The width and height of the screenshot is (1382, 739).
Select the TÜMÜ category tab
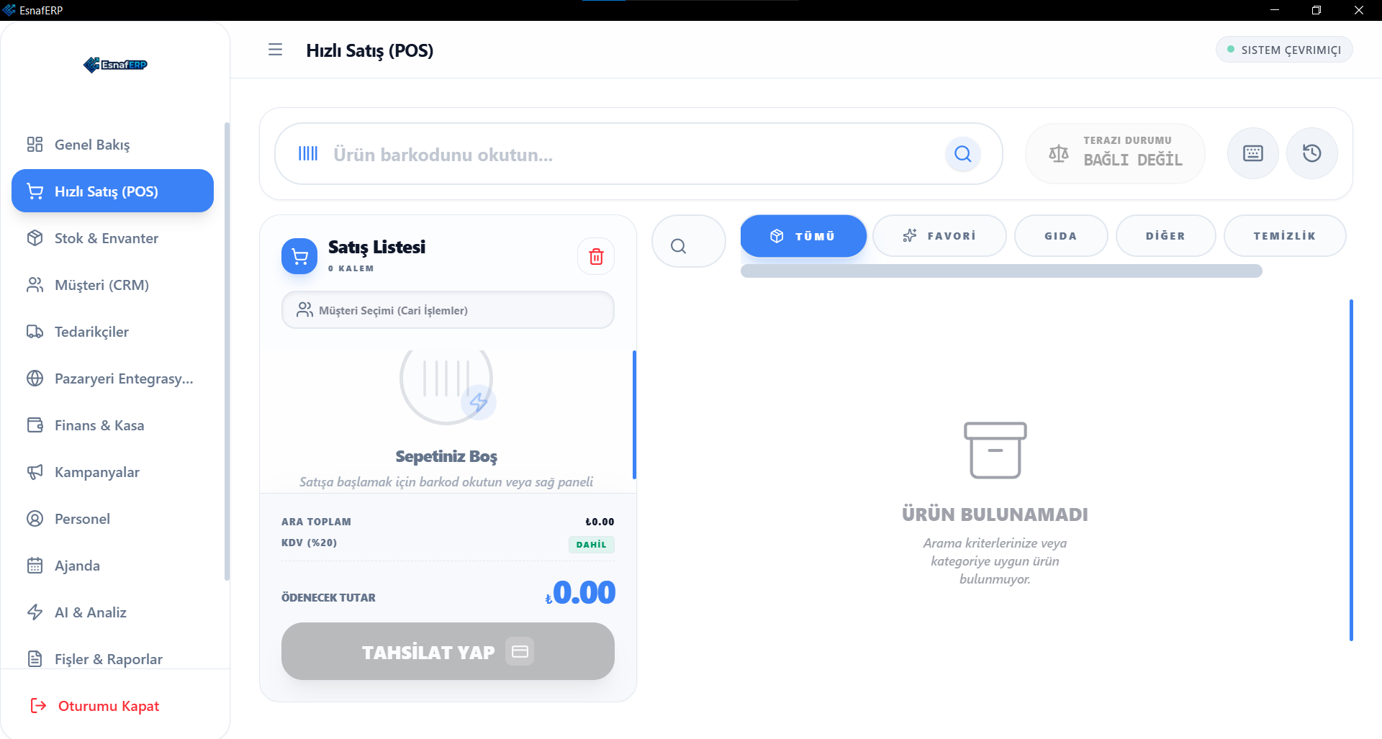coord(803,236)
